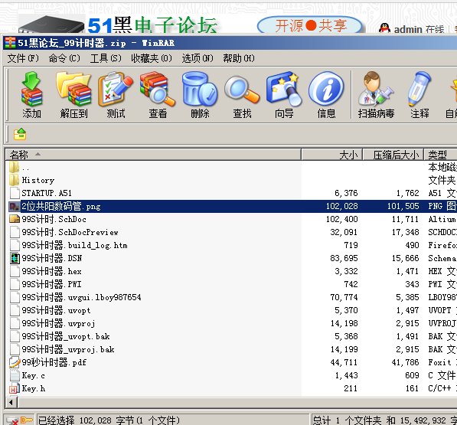Open the 命令(C) menu
This screenshot has width=457, height=425.
[64, 58]
